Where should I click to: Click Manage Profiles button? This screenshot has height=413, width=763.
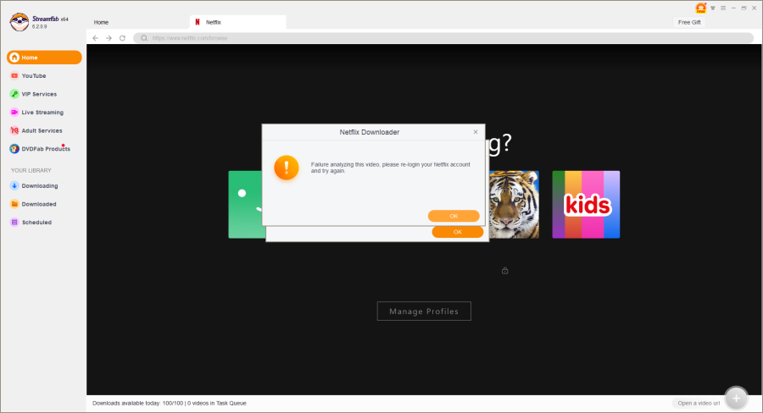424,311
